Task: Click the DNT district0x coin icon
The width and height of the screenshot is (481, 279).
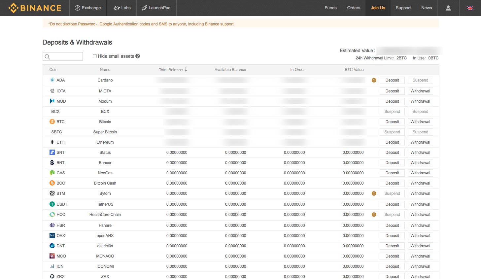Action: pos(52,246)
